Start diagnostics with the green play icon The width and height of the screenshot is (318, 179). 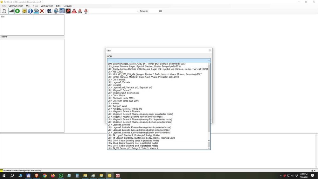tap(17, 11)
